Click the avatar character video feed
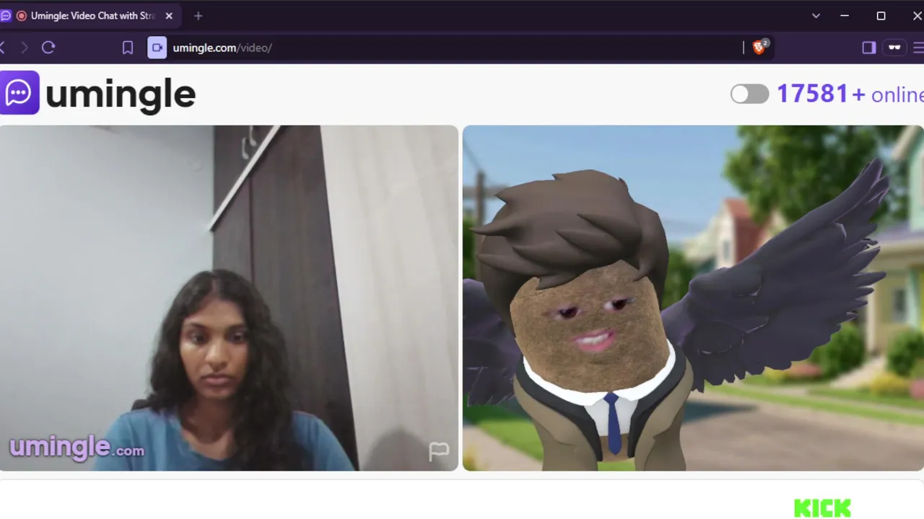This screenshot has width=924, height=519. [693, 298]
